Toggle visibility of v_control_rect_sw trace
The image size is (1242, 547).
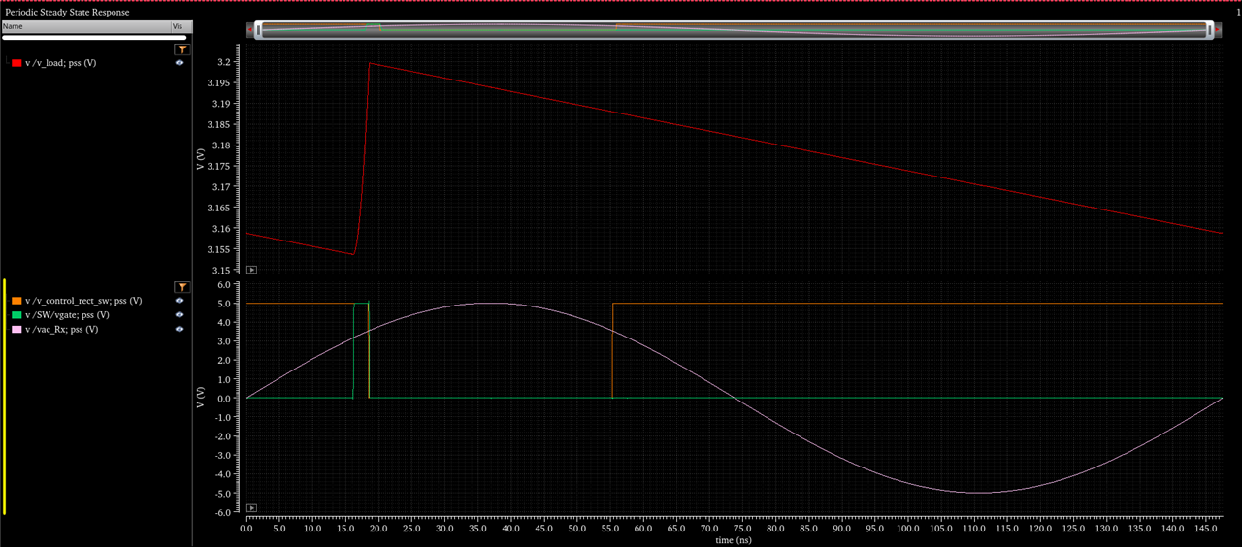coord(180,301)
